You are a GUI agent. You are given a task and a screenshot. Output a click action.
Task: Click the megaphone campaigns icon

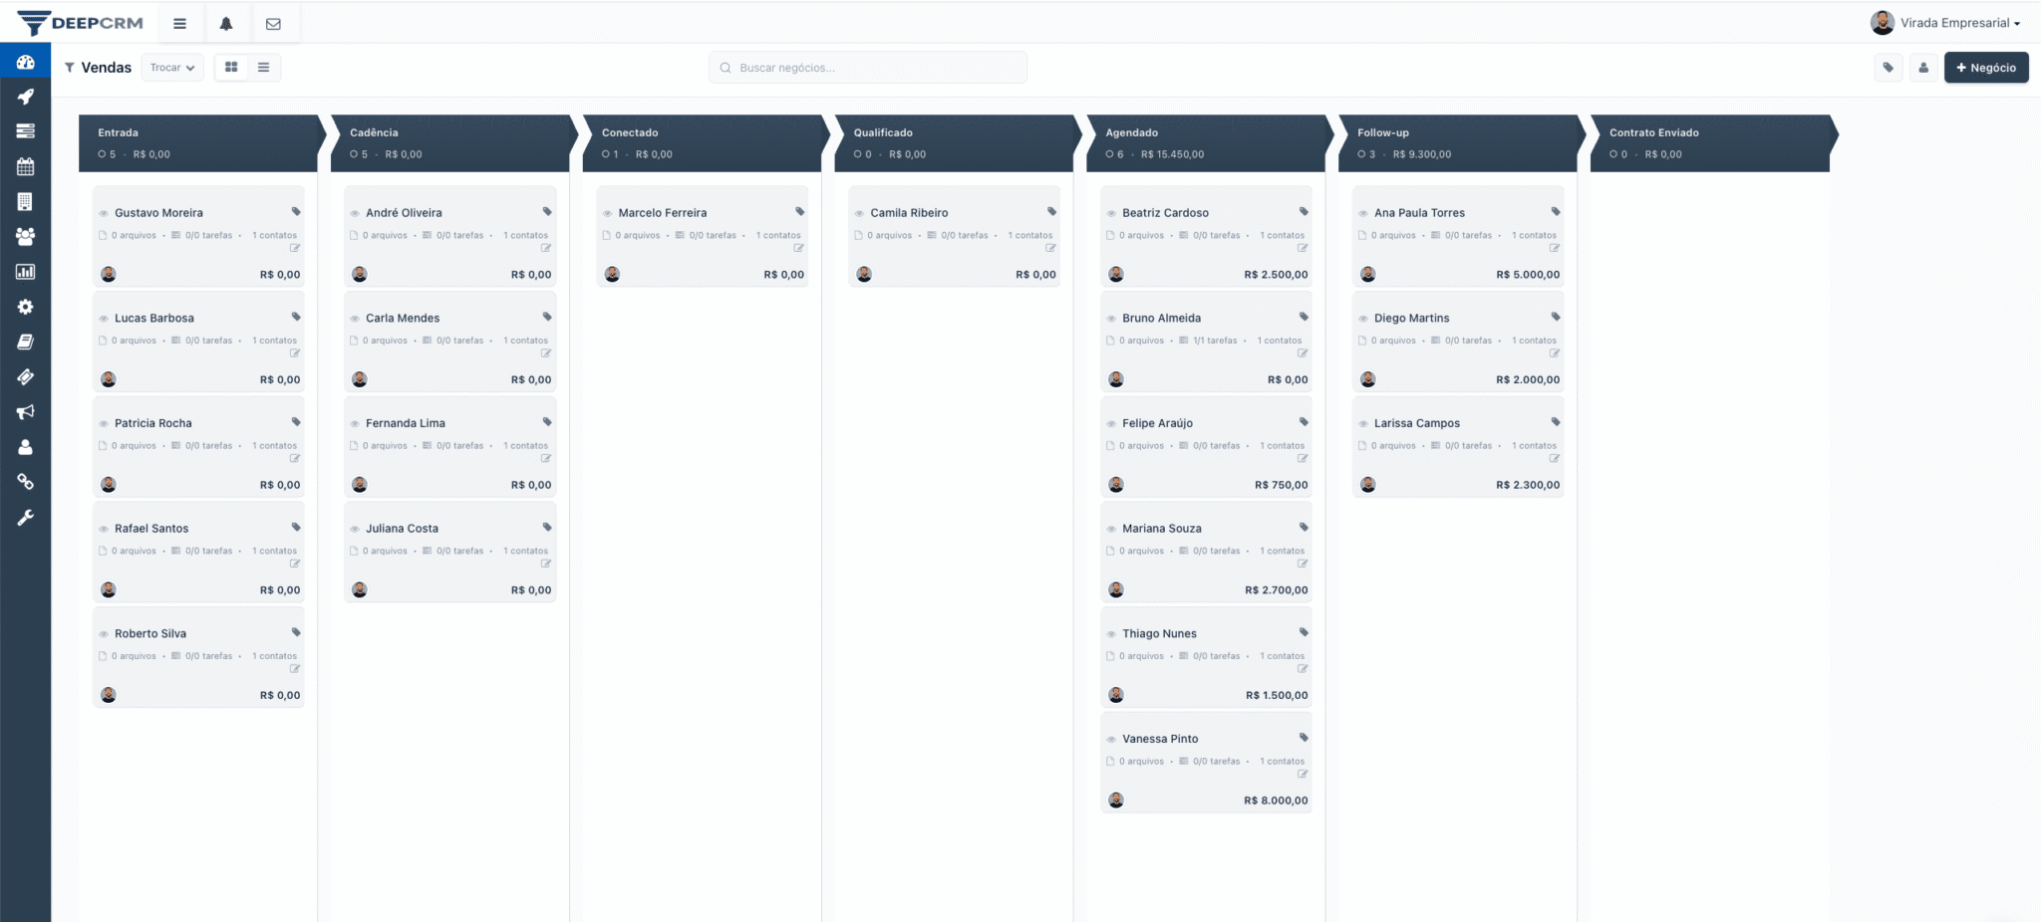pos(25,412)
